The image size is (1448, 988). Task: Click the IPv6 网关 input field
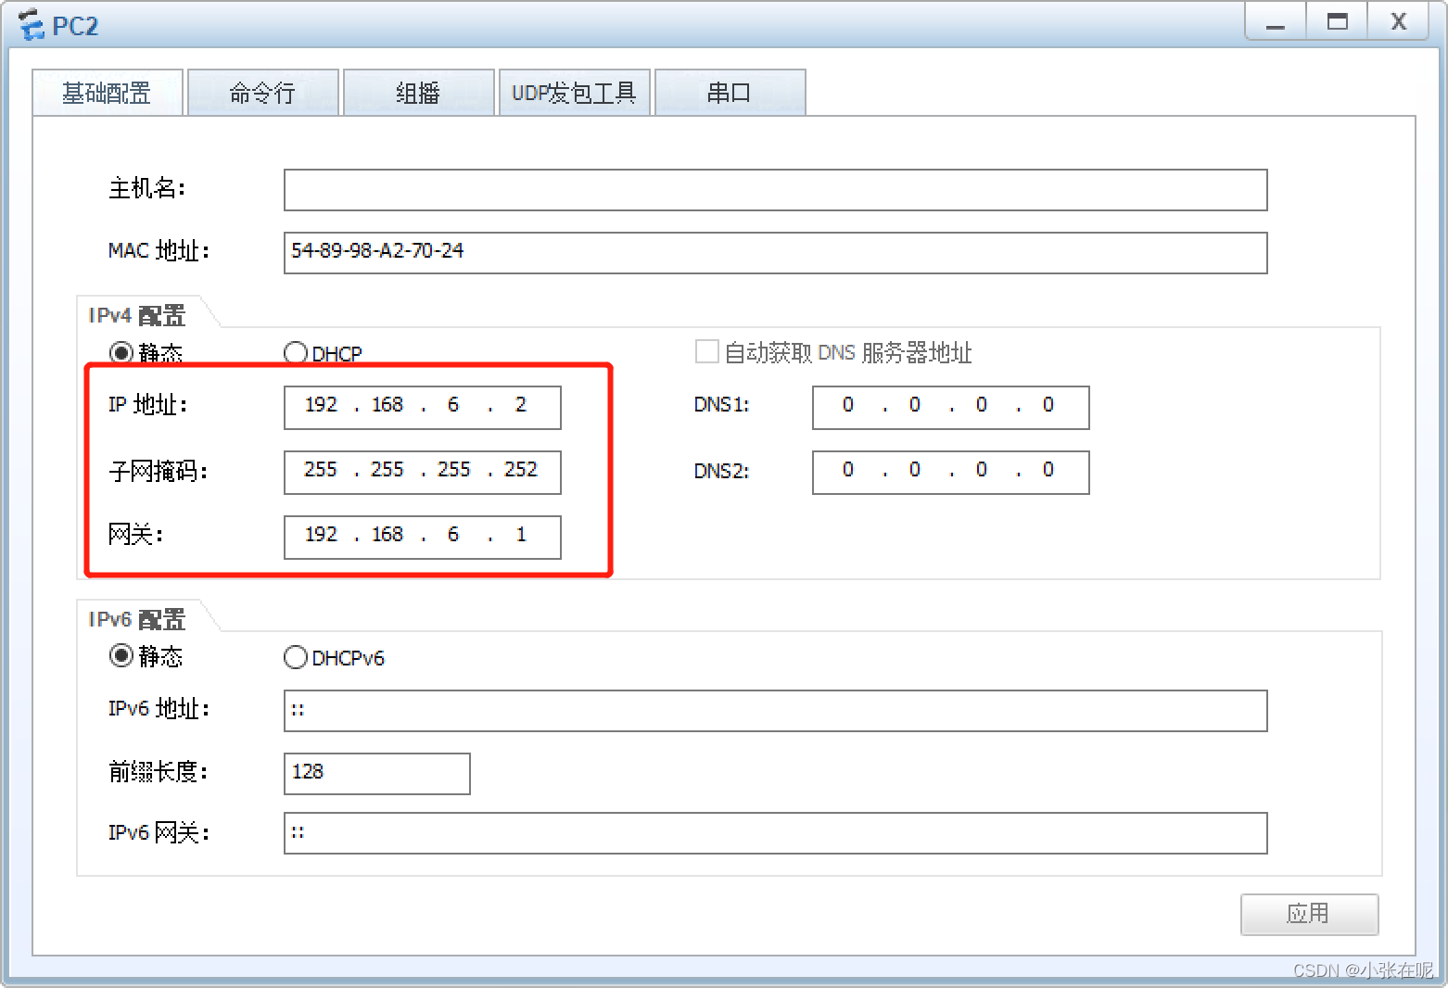tap(775, 833)
